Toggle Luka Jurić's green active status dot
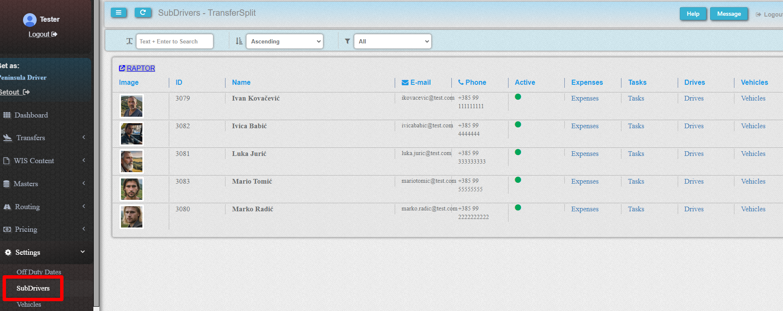This screenshot has height=311, width=783. pos(518,152)
